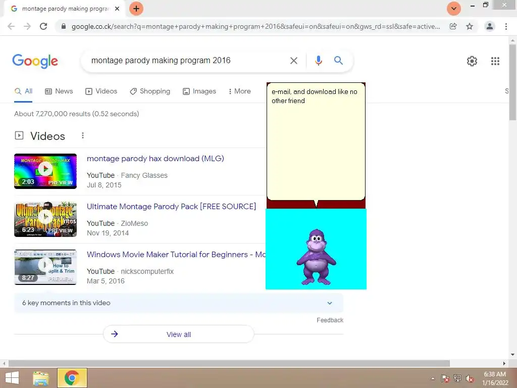Viewport: 517px width, 388px height.
Task: Go back to previous page
Action: point(11,26)
